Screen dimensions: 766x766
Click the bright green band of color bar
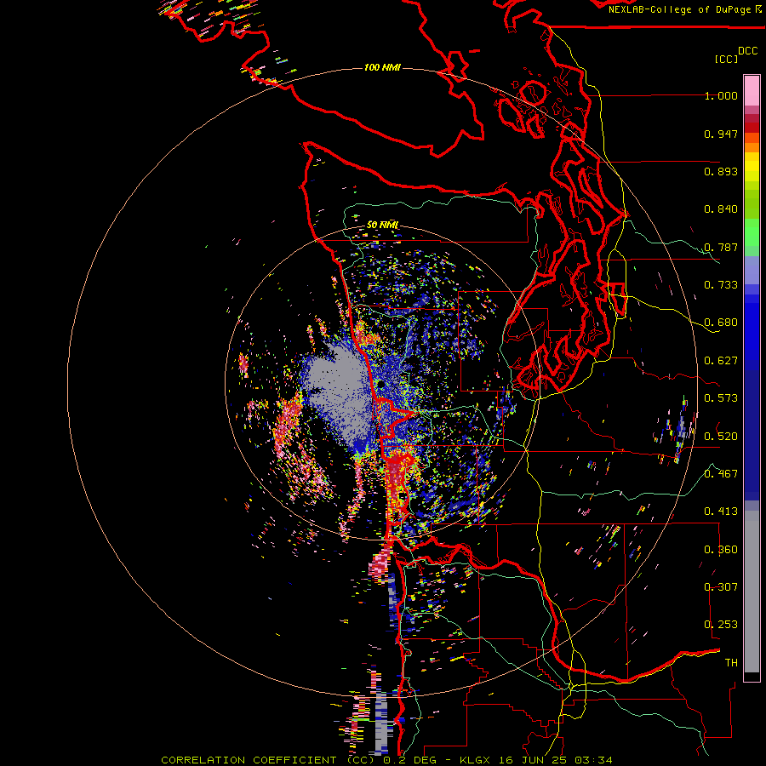(752, 232)
